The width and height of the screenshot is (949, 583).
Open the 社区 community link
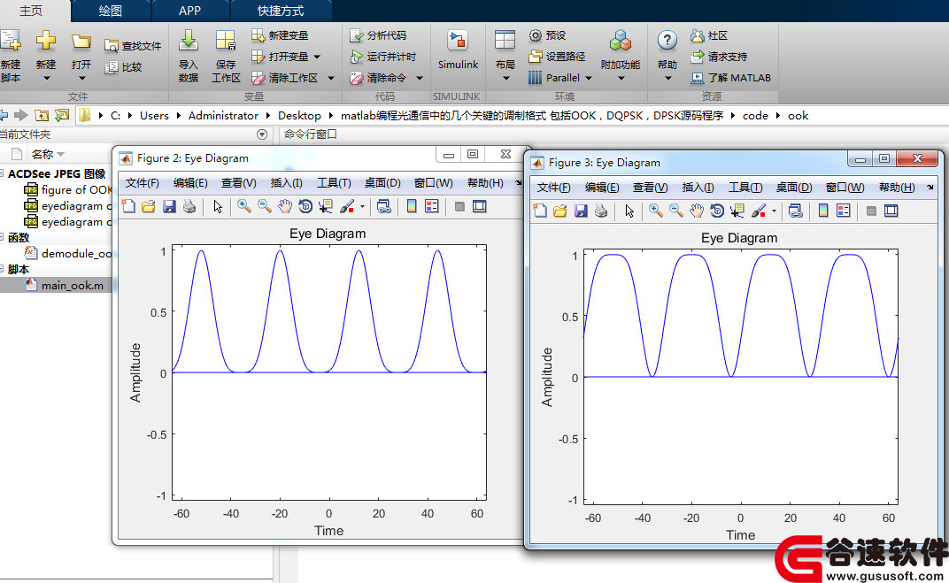tap(709, 35)
